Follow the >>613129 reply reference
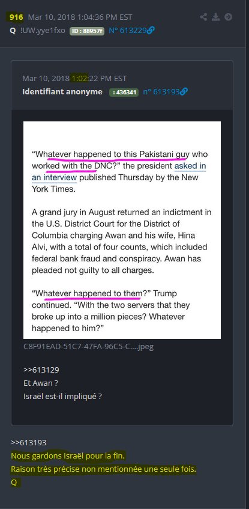This screenshot has height=509, width=249. (x=41, y=370)
